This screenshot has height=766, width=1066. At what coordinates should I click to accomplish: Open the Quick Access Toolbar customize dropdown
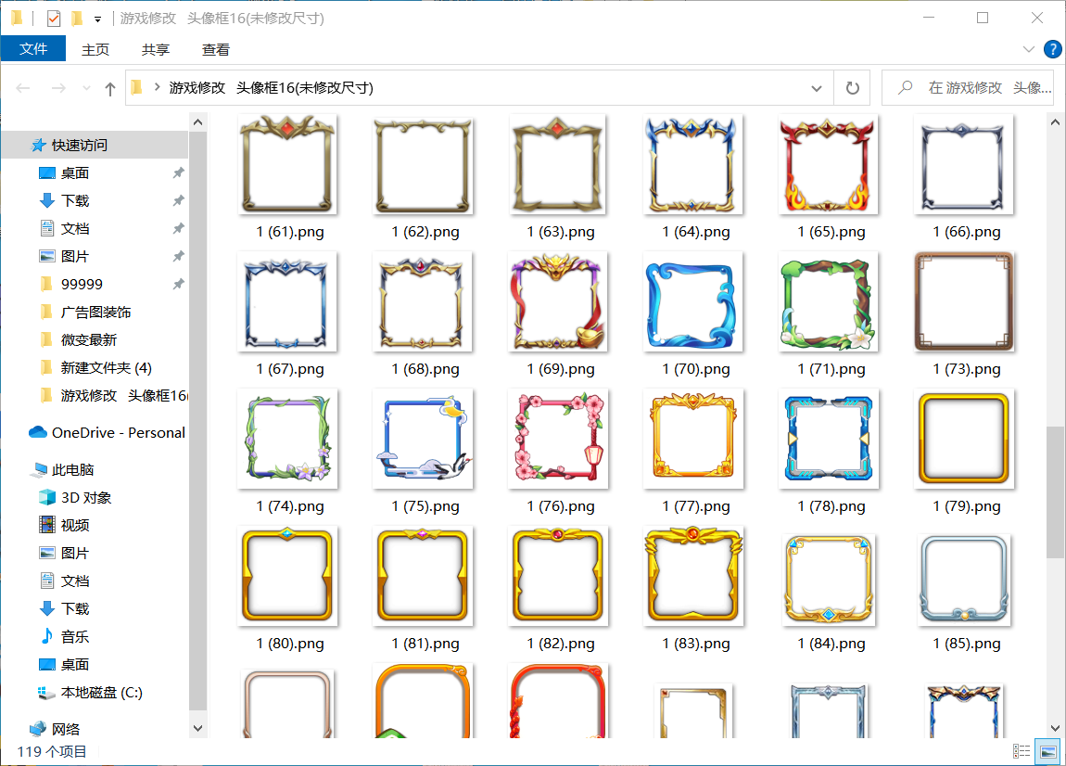click(97, 19)
